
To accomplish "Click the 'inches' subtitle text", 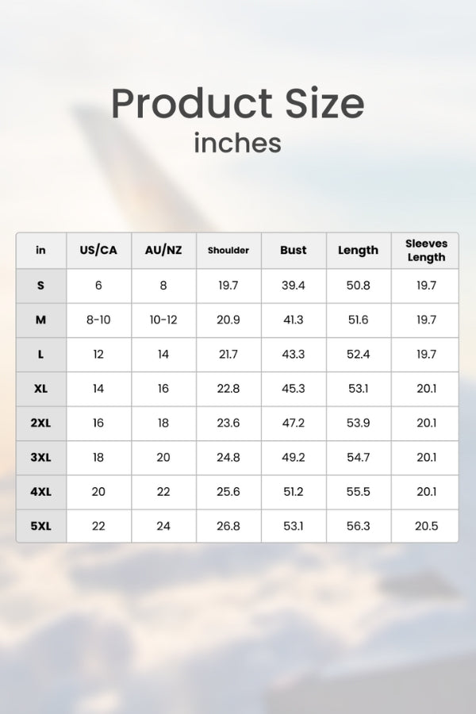I will (x=237, y=143).
